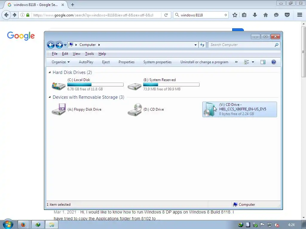This screenshot has height=229, width=306.
Task: Show Firefox bookmarks list icon
Action: coord(244,15)
